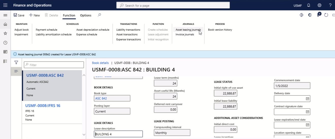Click the ASC 842 Book type link
This screenshot has width=335, height=139.
(101, 98)
